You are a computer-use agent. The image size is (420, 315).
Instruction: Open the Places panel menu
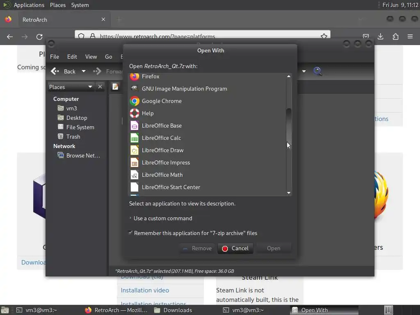(x=58, y=5)
